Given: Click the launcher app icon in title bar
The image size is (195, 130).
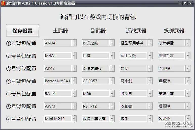Looking at the screenshot, I should [3, 3].
